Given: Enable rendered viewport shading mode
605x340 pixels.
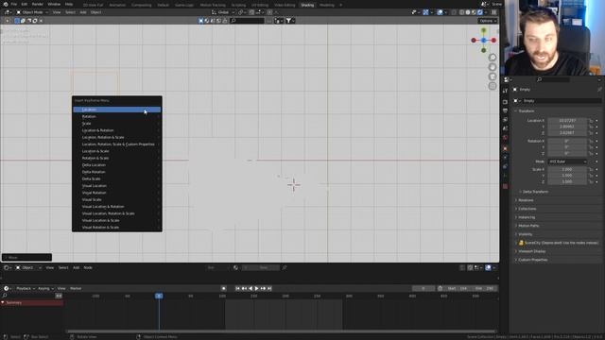Looking at the screenshot, I should 480,12.
